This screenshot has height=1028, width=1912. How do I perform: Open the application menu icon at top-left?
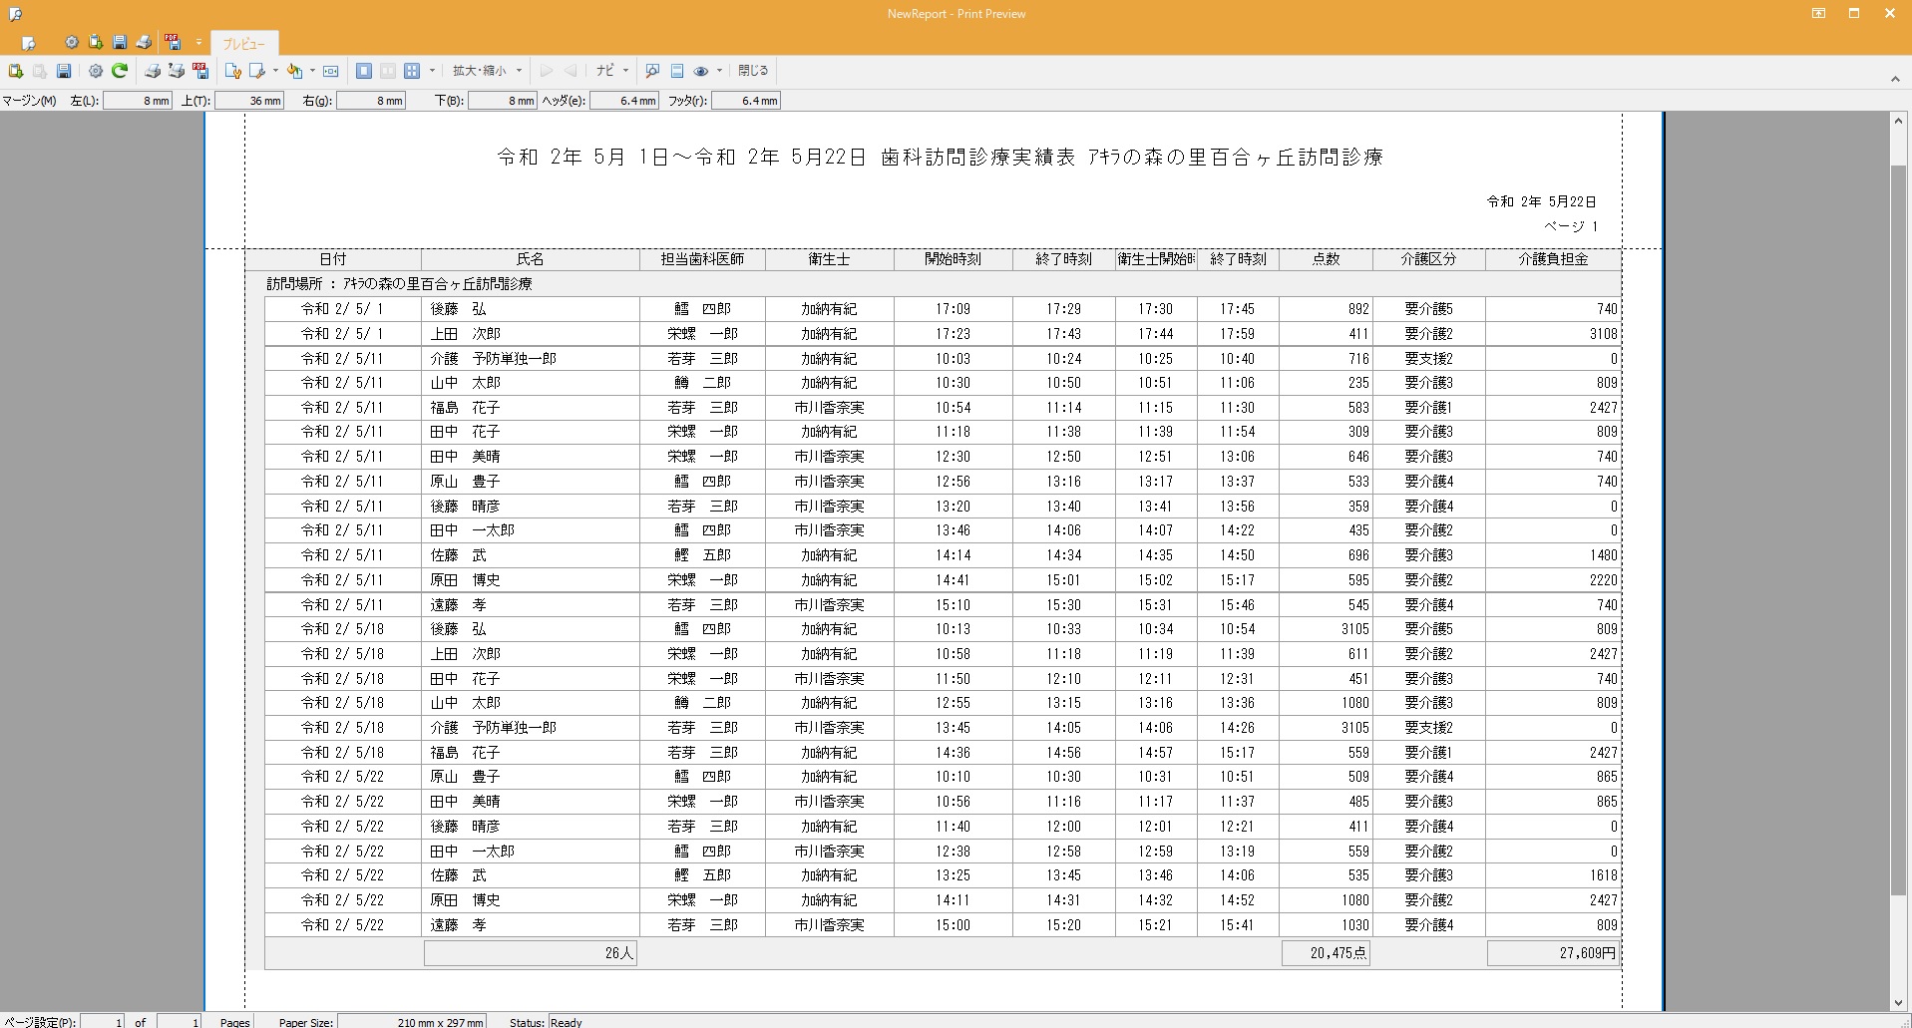16,14
